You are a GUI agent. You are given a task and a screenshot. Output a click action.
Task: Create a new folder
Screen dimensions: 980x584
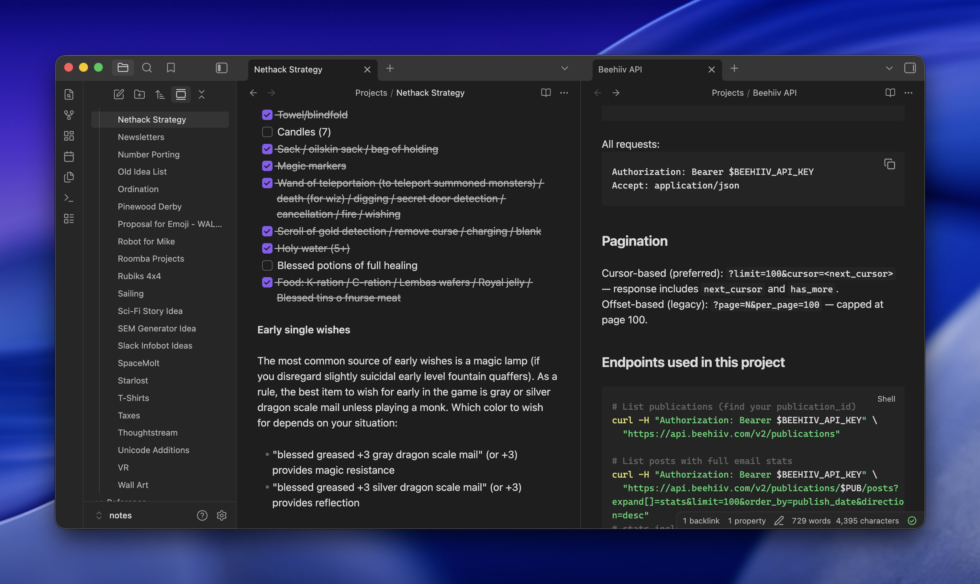click(x=139, y=94)
